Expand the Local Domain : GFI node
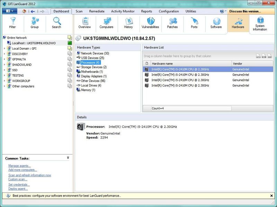The image size is (277, 207). coord(5,48)
